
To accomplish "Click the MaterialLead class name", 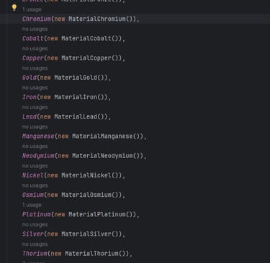I will (76, 116).
